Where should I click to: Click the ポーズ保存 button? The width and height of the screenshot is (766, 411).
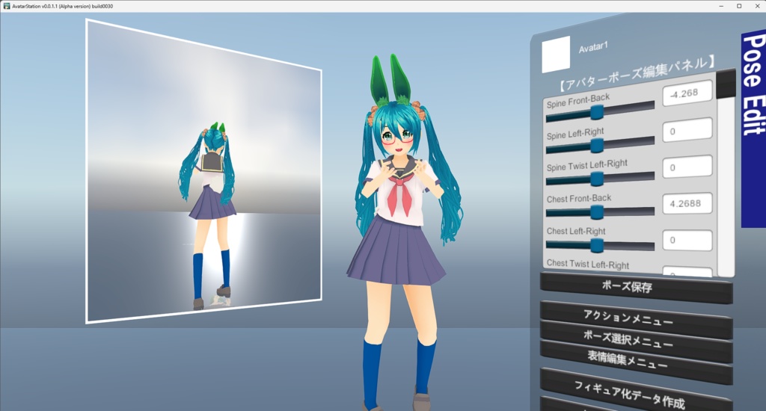pyautogui.click(x=637, y=288)
